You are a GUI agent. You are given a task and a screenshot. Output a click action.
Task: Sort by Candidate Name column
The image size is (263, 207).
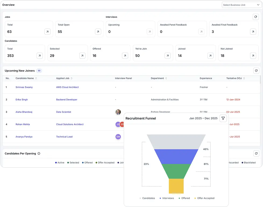click(x=26, y=78)
